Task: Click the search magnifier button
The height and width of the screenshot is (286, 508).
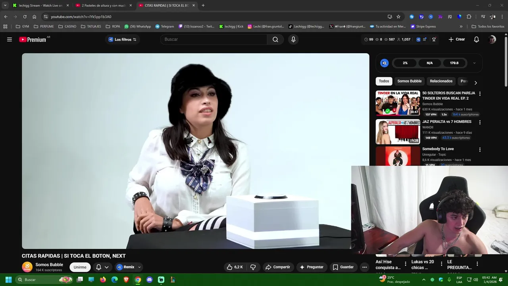Action: point(275,39)
